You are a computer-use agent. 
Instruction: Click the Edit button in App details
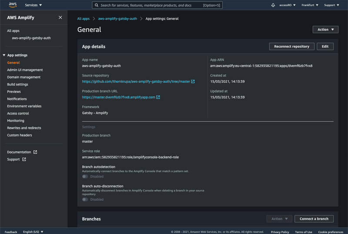tap(325, 47)
